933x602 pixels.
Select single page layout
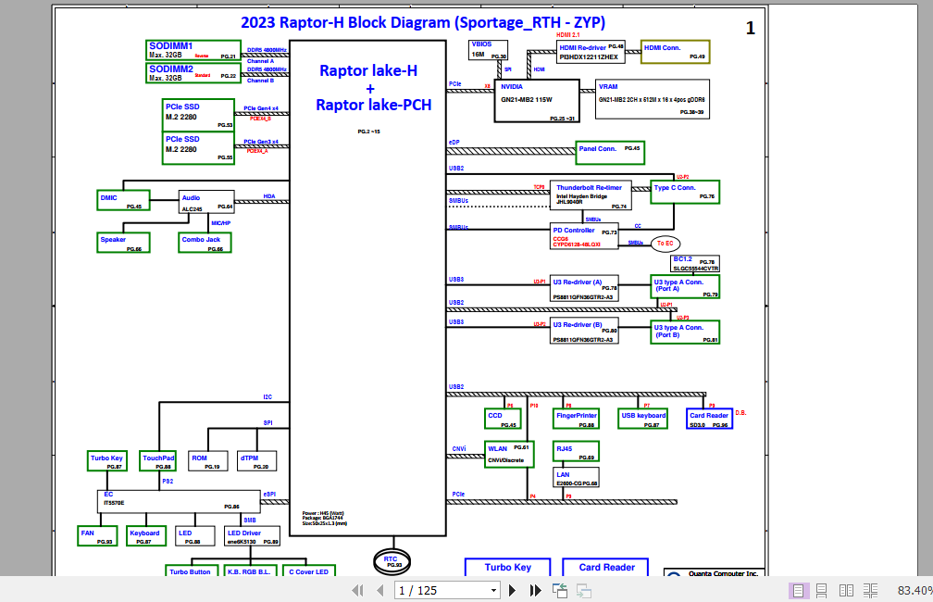point(799,590)
